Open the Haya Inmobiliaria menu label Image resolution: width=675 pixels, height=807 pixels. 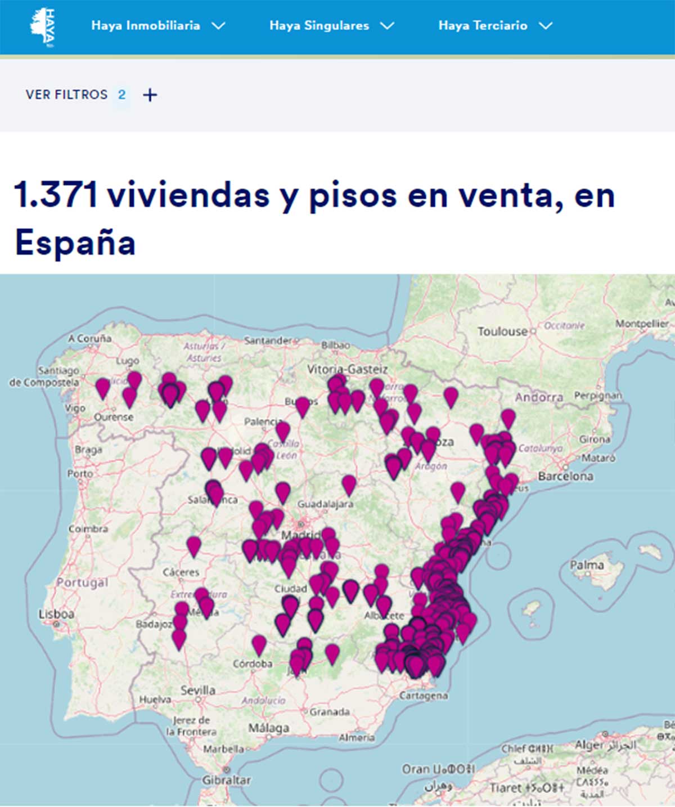[x=146, y=26]
